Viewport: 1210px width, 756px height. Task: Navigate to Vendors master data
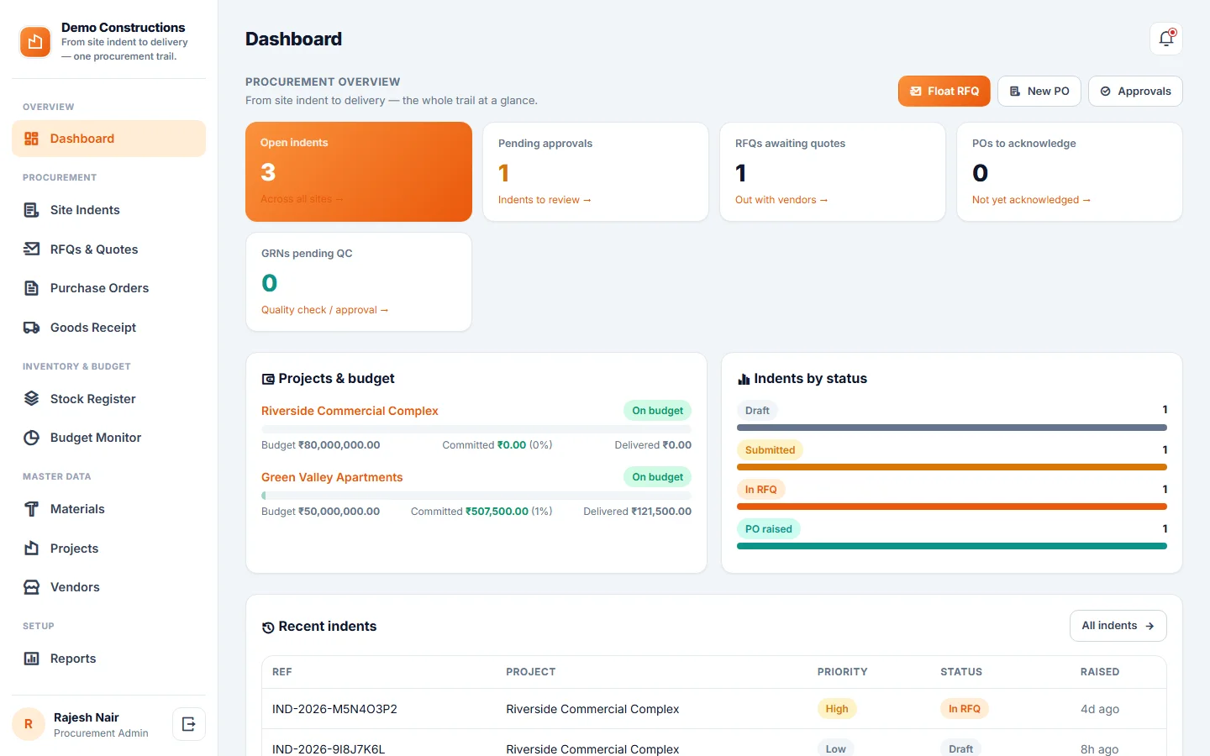point(108,587)
